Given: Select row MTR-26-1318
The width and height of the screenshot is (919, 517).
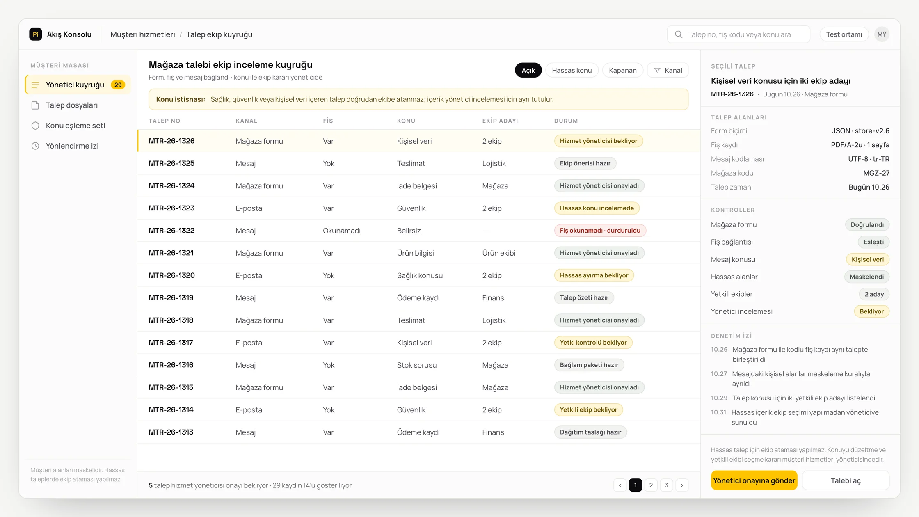Looking at the screenshot, I should click(x=418, y=320).
